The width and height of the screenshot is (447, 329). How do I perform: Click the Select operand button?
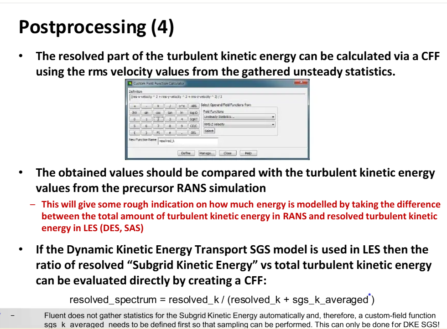(x=209, y=131)
